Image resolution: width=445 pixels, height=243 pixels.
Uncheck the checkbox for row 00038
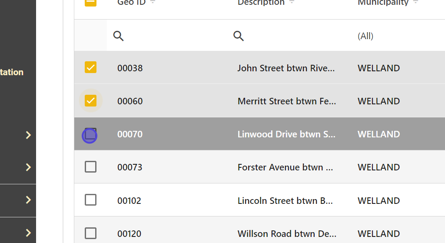coord(90,67)
